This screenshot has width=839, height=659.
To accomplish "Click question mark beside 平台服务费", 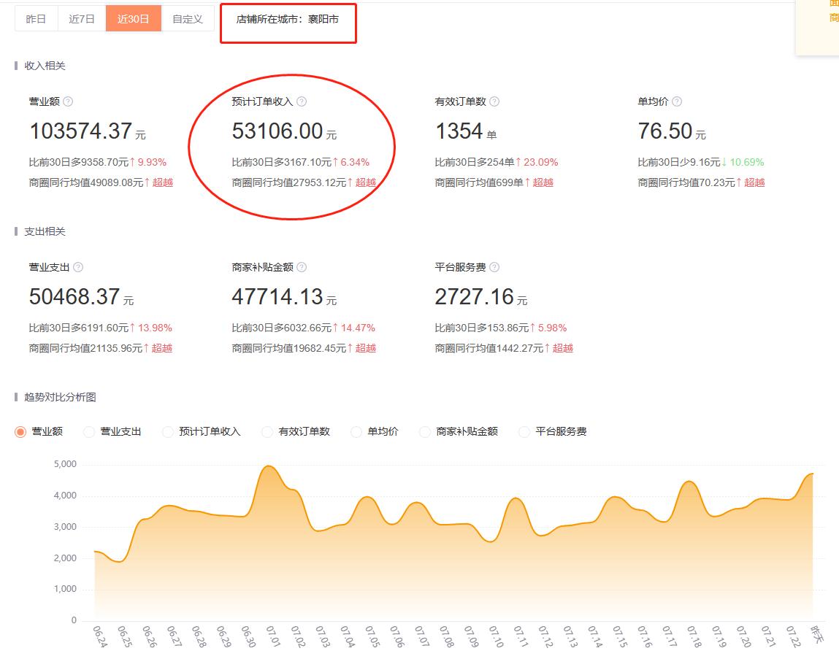I will [494, 267].
